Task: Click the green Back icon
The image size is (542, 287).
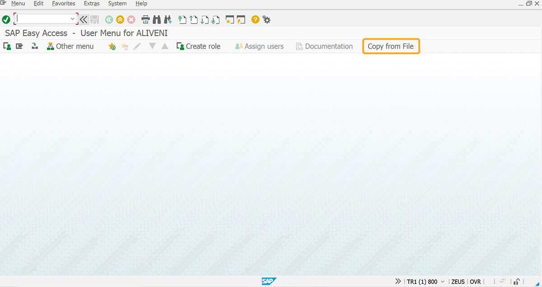Action: [109, 19]
